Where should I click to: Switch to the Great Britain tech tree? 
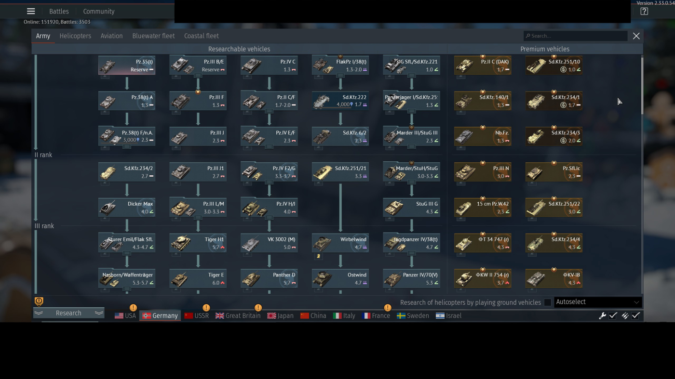(238, 316)
